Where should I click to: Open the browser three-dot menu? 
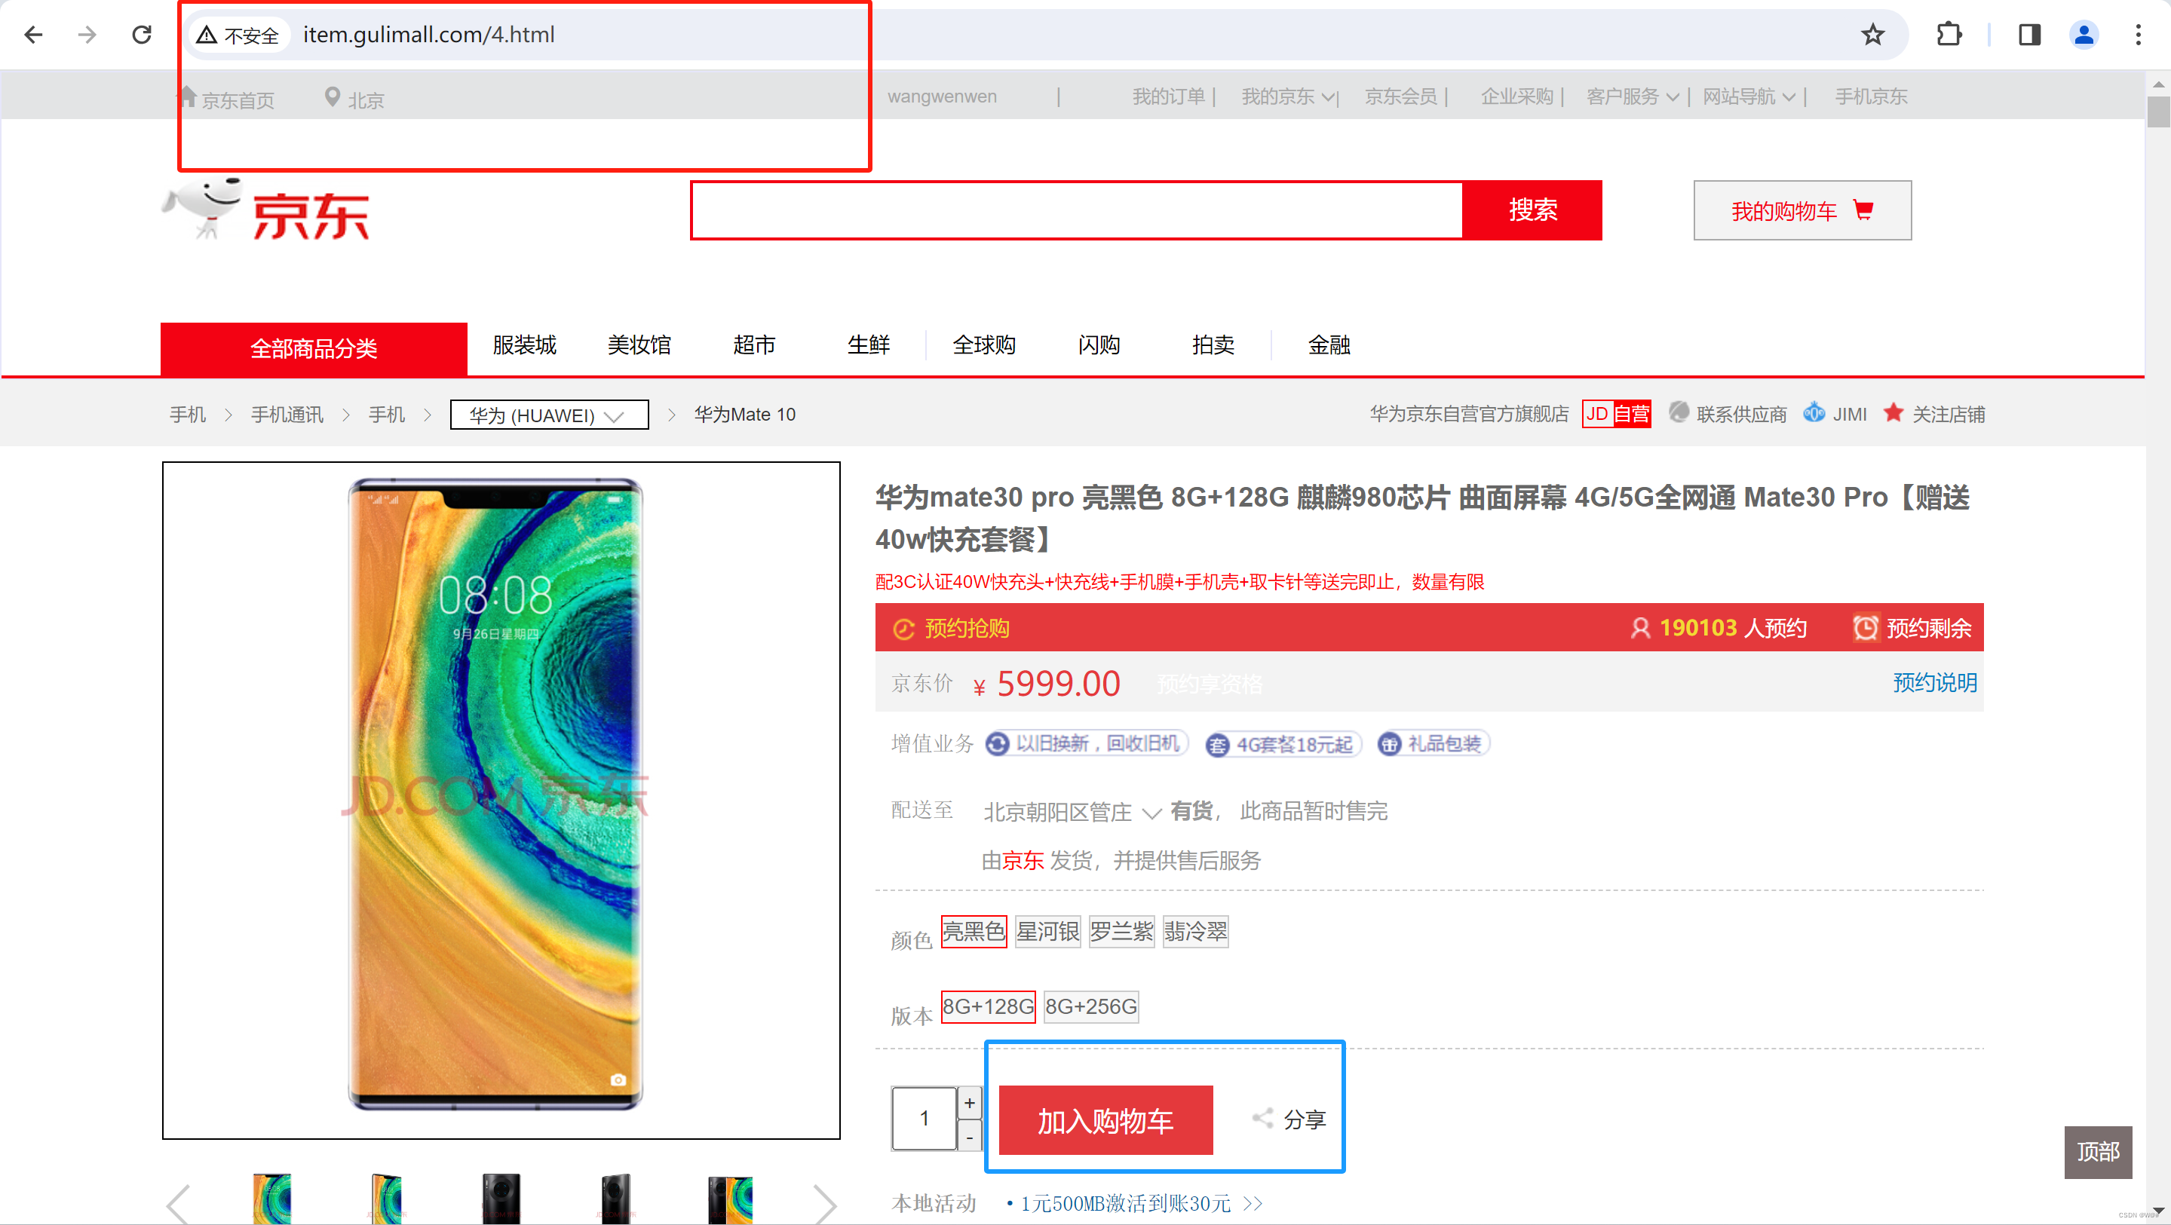(2138, 35)
